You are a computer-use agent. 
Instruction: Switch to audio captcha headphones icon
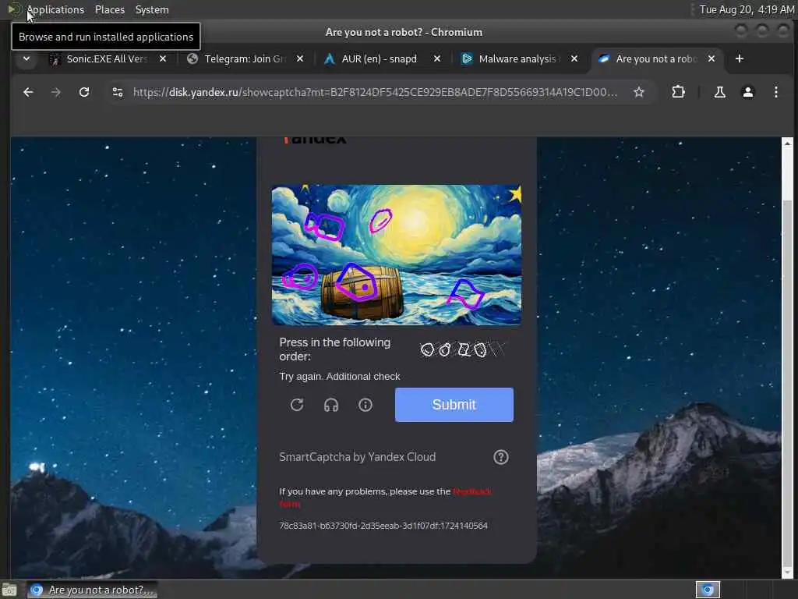click(x=331, y=405)
